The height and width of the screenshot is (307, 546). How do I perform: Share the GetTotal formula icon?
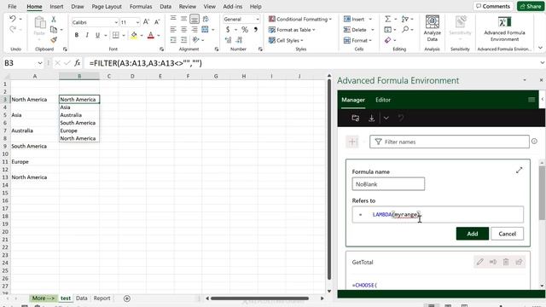[519, 262]
